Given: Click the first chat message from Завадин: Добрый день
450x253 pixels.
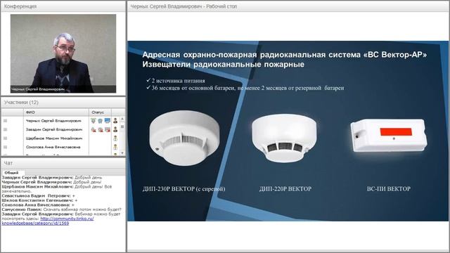Looking at the screenshot, I should 52,177.
